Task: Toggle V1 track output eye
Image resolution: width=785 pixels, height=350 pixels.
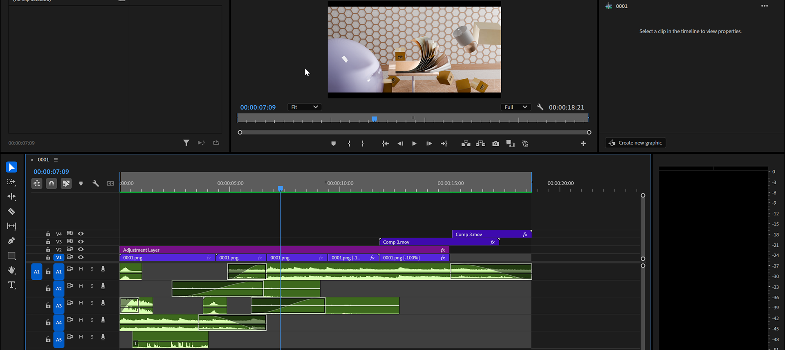Action: click(x=81, y=257)
